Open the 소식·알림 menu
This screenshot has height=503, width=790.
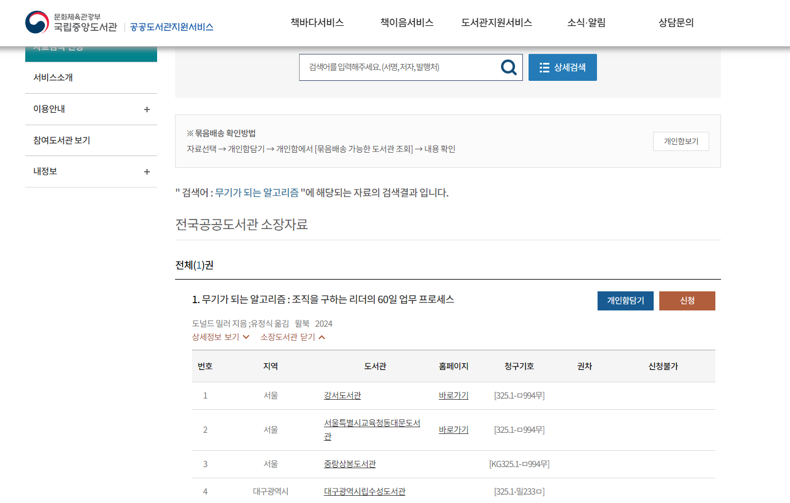(585, 22)
